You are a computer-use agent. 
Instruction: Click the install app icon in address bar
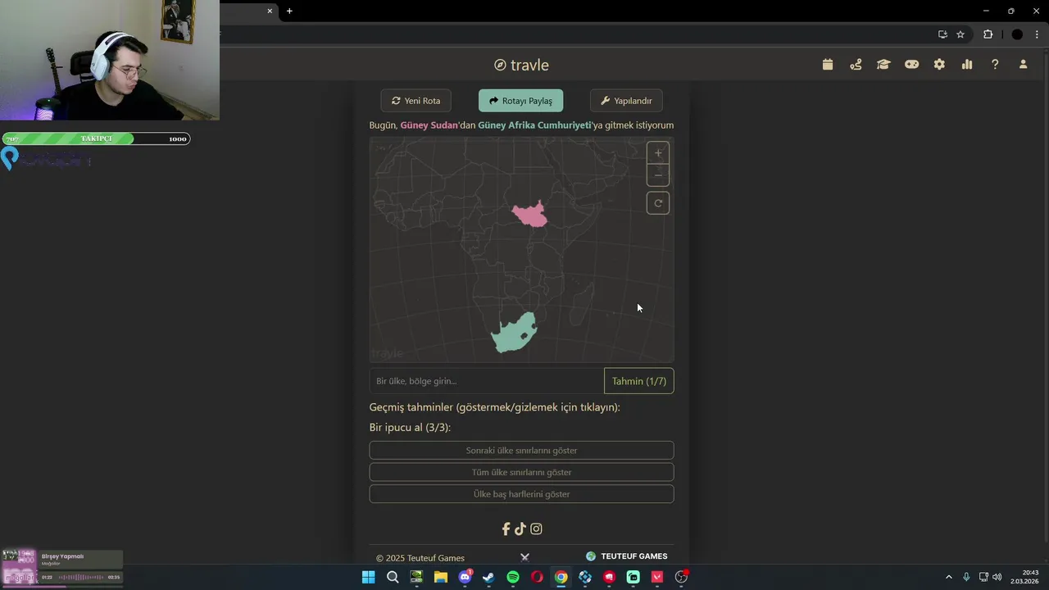click(942, 34)
